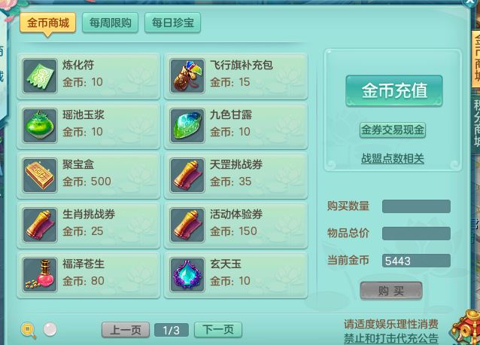The width and height of the screenshot is (480, 345).
Task: Open the 战盟点数相关 link
Action: pyautogui.click(x=393, y=159)
